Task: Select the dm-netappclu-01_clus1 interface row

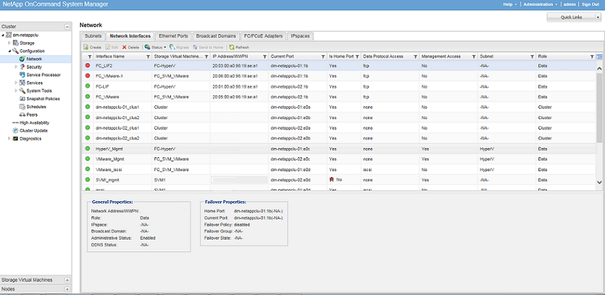Action: tap(339, 107)
